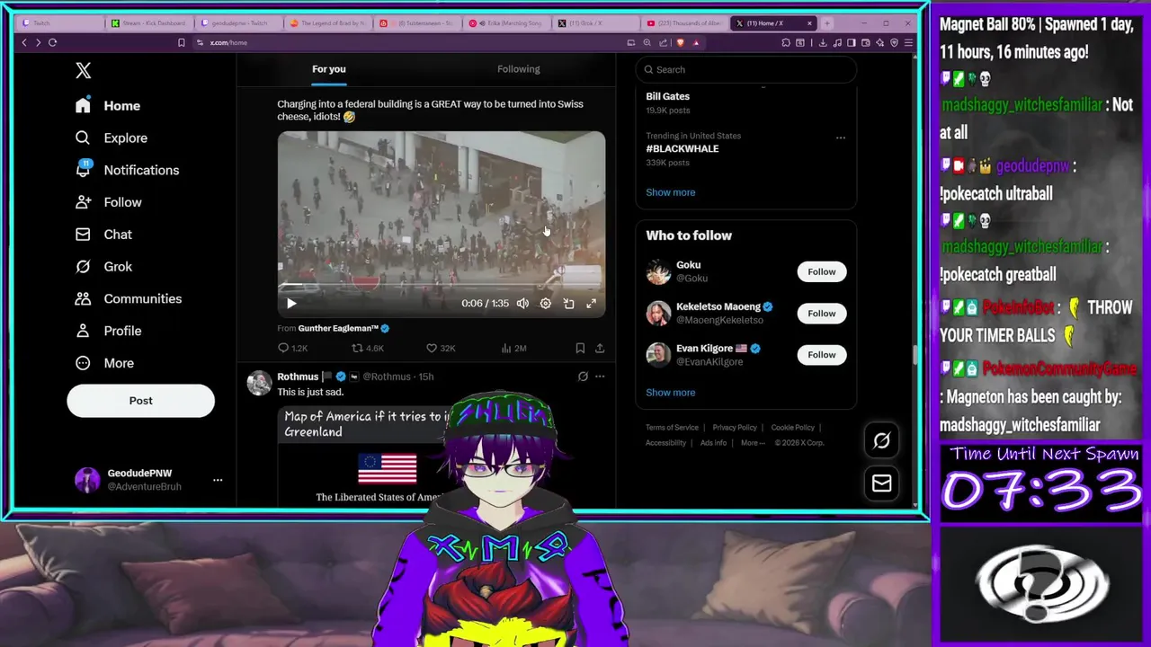Open Grok in the sidebar

[x=103, y=267]
